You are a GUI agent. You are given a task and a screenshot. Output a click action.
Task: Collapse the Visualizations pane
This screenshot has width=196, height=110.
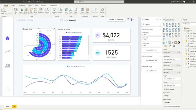(x=180, y=20)
